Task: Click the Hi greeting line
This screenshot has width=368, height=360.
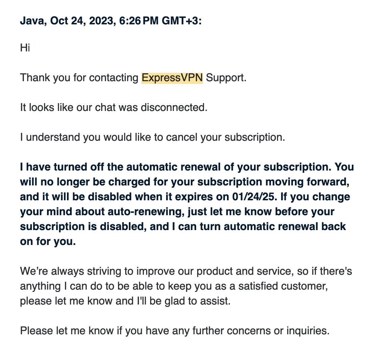Action: [25, 48]
